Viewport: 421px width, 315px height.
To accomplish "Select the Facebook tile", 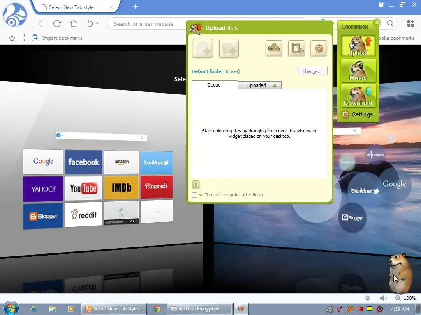I will [83, 162].
